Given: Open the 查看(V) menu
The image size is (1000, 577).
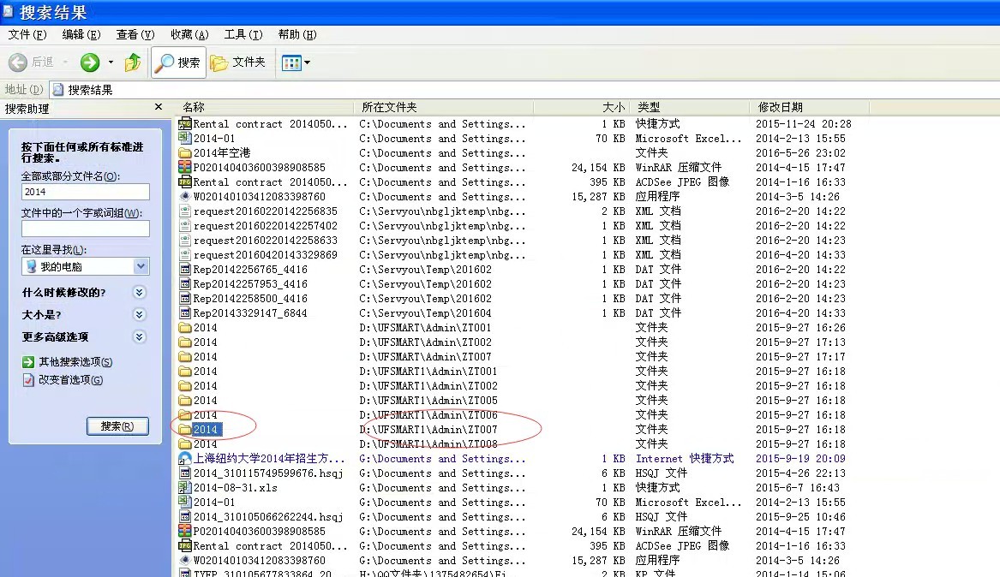Looking at the screenshot, I should point(135,35).
